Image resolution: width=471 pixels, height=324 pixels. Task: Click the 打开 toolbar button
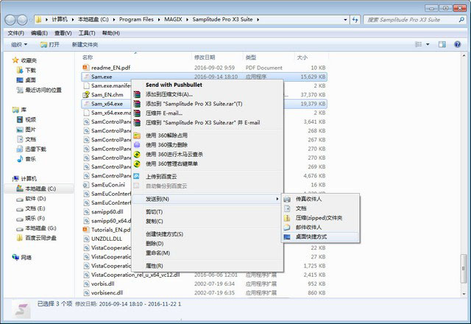tap(50, 44)
